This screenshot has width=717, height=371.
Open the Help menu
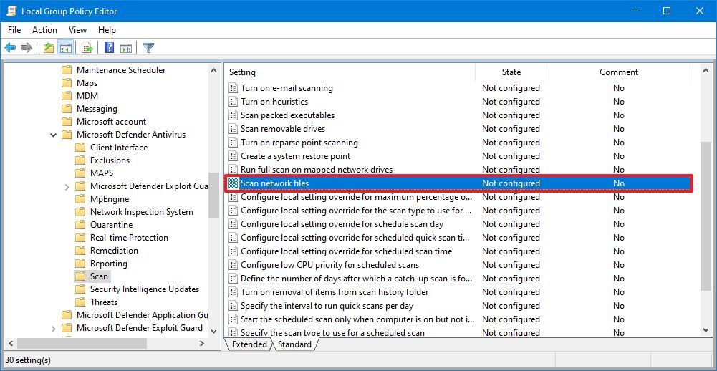pos(107,30)
